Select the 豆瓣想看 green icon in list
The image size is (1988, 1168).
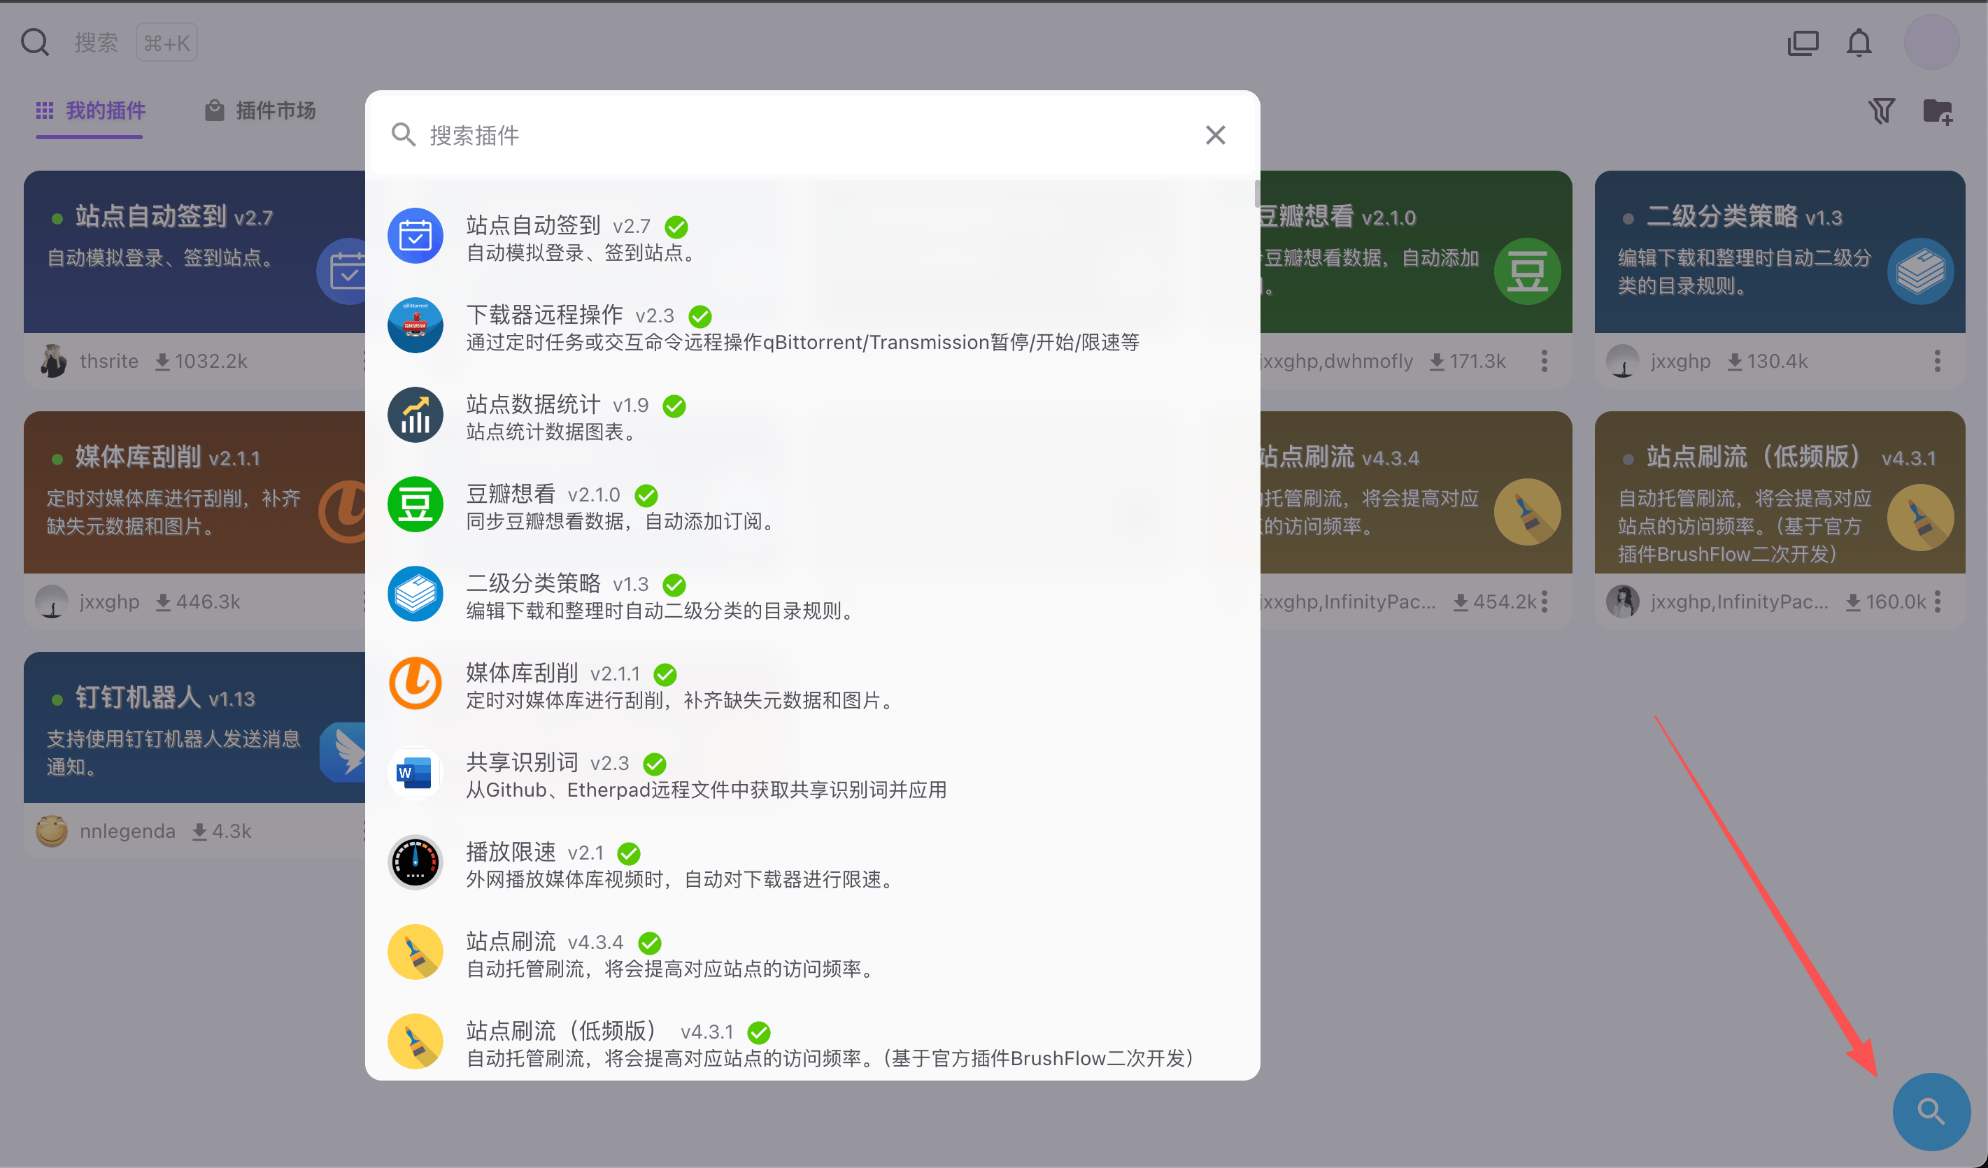click(415, 504)
